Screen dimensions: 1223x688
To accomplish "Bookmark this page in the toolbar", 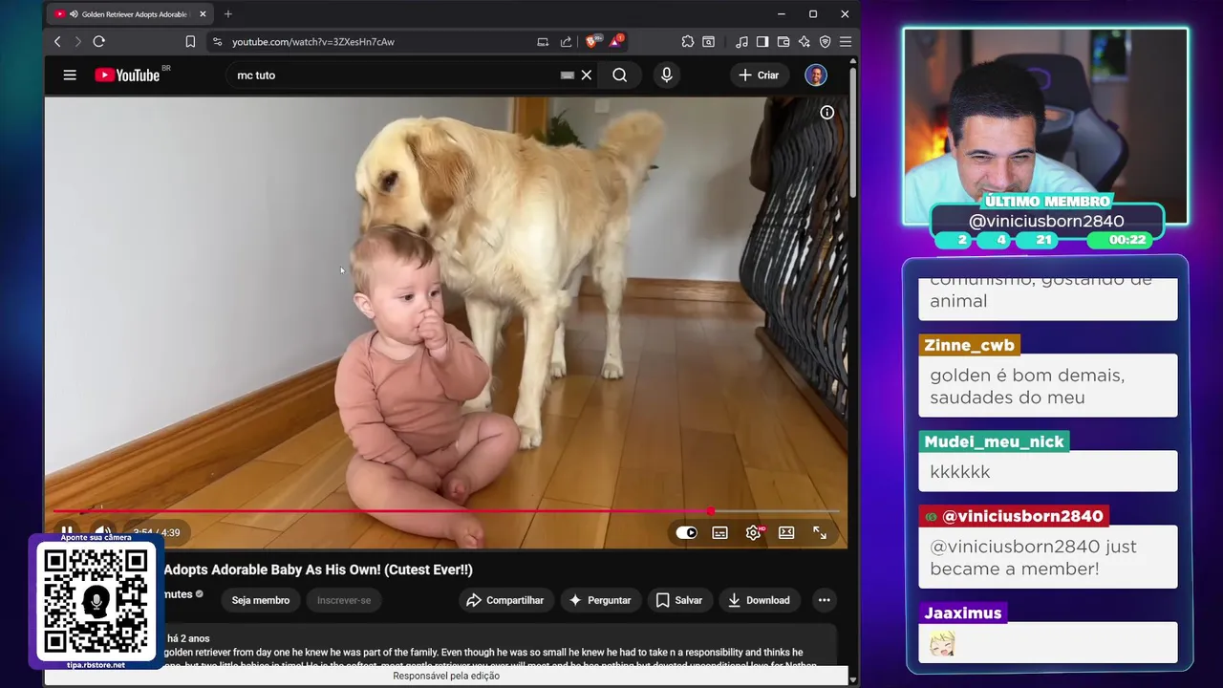I will point(190,42).
